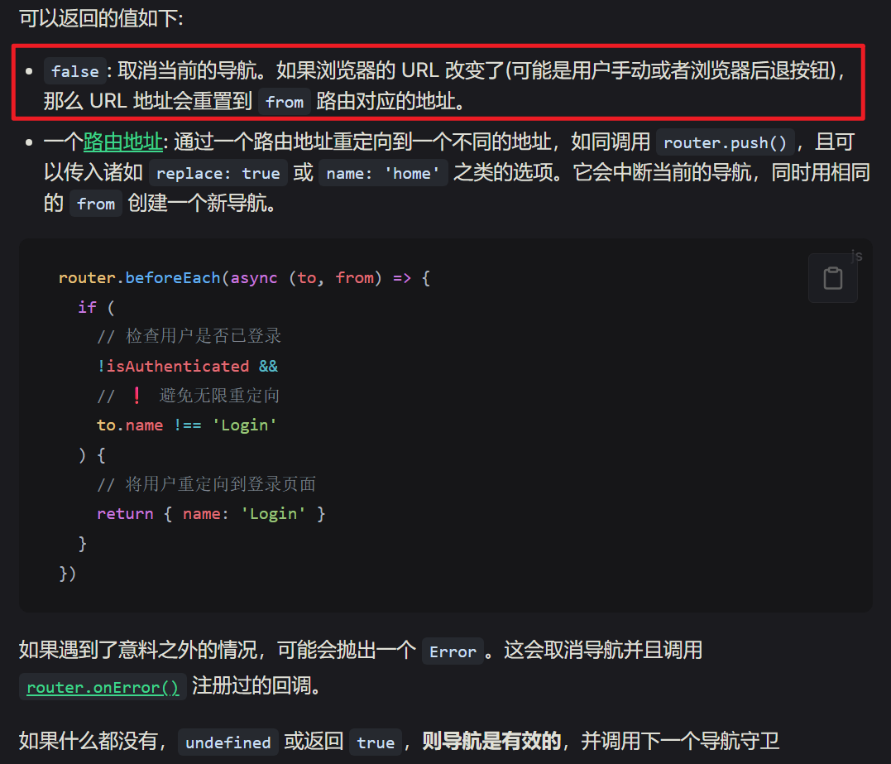Click the inline code false in first bullet
891x764 pixels.
[74, 71]
